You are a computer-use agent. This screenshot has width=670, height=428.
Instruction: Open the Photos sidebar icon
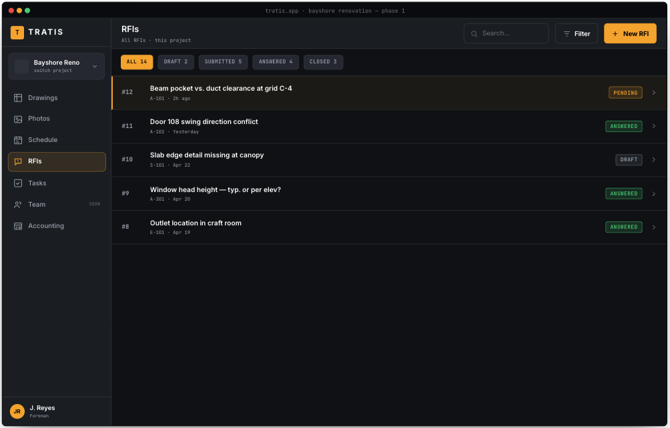coord(18,119)
